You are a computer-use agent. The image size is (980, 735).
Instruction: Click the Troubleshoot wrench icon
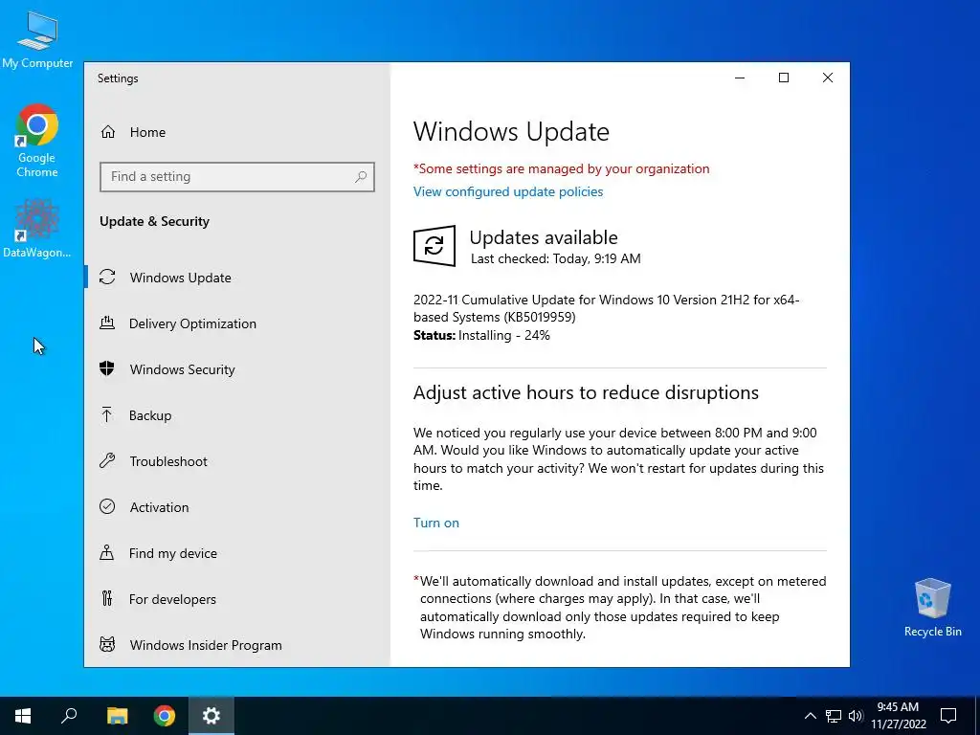pyautogui.click(x=107, y=460)
